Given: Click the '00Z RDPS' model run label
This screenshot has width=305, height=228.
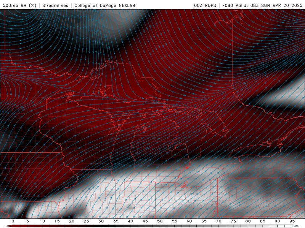Looking at the screenshot, I should 205,5.
